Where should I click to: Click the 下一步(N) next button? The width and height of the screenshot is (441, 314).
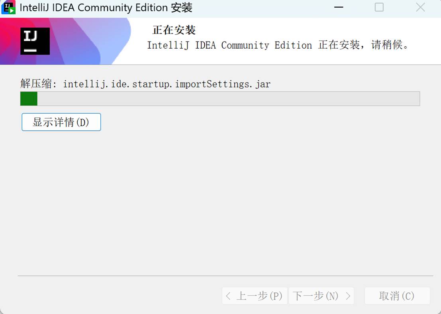tap(321, 296)
